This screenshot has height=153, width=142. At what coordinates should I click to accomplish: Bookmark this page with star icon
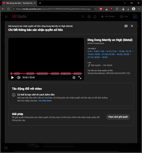96,9
